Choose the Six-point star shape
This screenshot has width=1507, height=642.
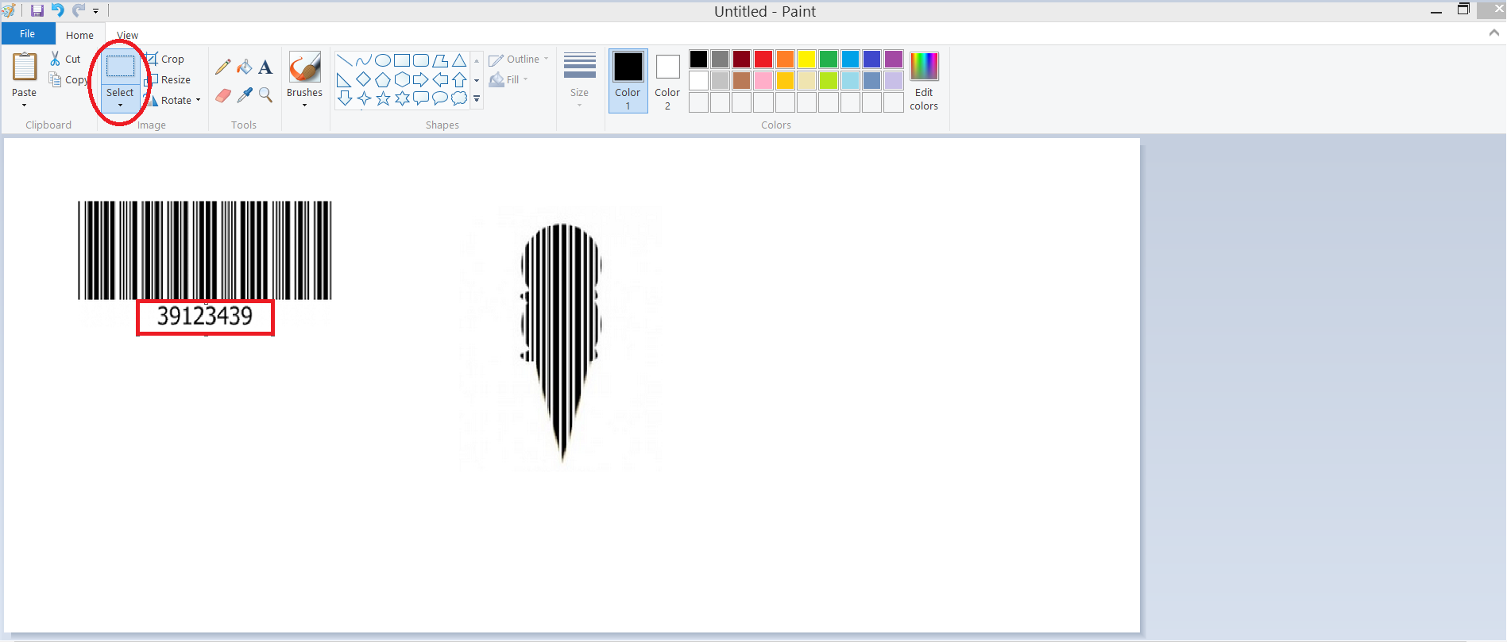(x=402, y=98)
